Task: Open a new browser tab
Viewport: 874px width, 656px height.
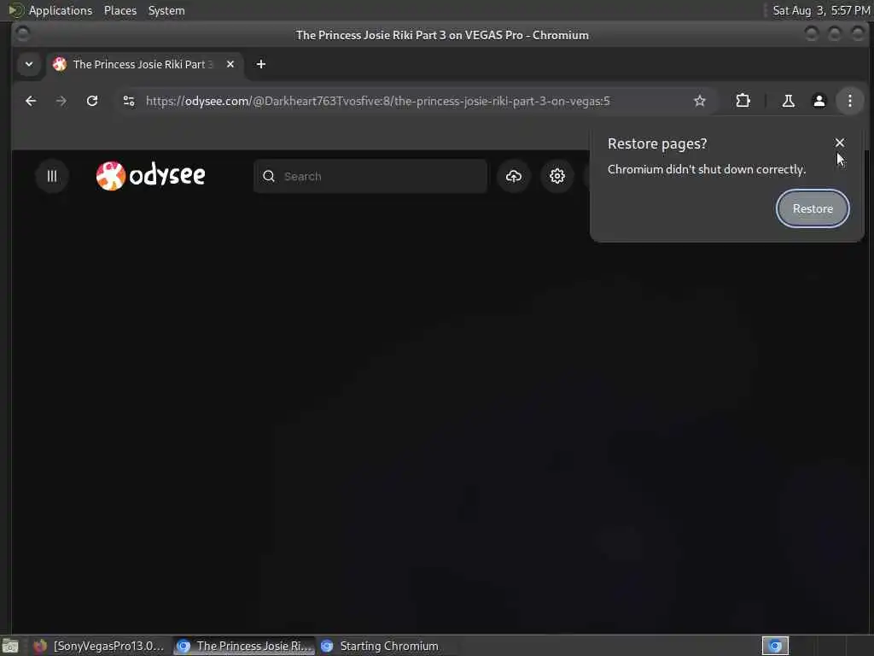Action: 261,64
